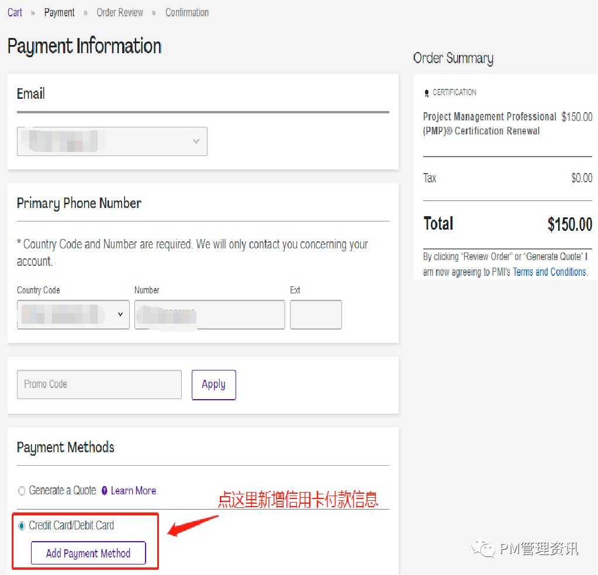598x575 pixels.
Task: Click the Cart breadcrumb link
Action: 15,13
